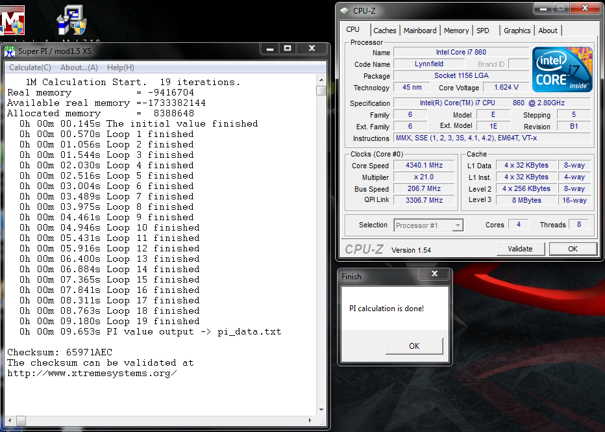Close the Finish dialog with X
The width and height of the screenshot is (605, 432).
[434, 273]
